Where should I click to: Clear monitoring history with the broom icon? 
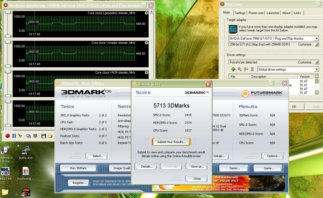20,136
